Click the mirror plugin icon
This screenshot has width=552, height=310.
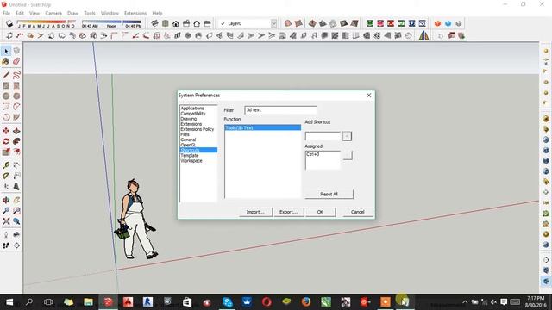[x=423, y=35]
